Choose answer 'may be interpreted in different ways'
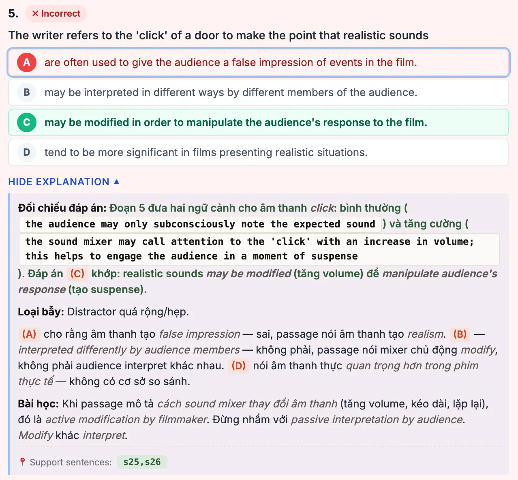This screenshot has width=518, height=480. point(259,92)
